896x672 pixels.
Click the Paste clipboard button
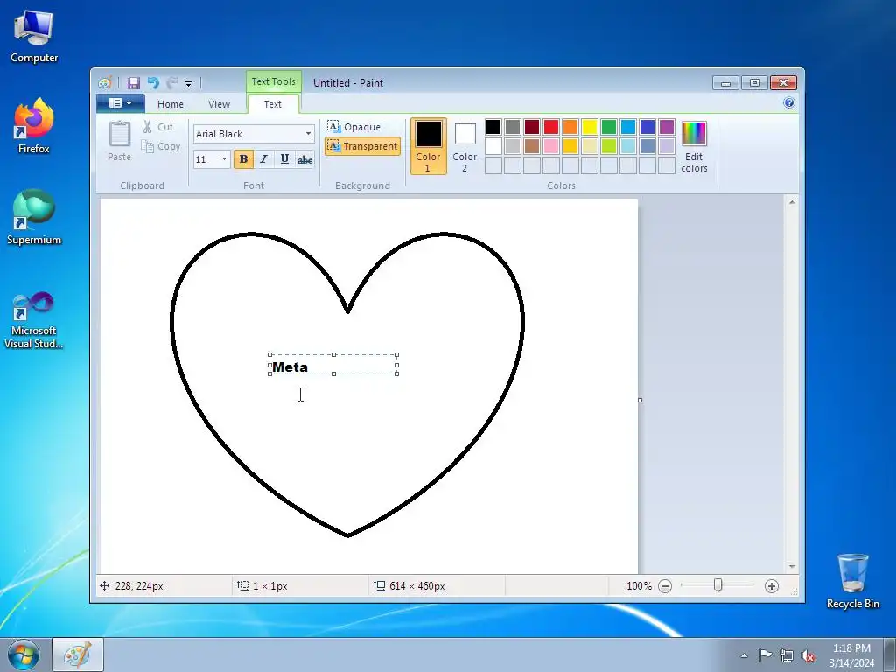(119, 141)
